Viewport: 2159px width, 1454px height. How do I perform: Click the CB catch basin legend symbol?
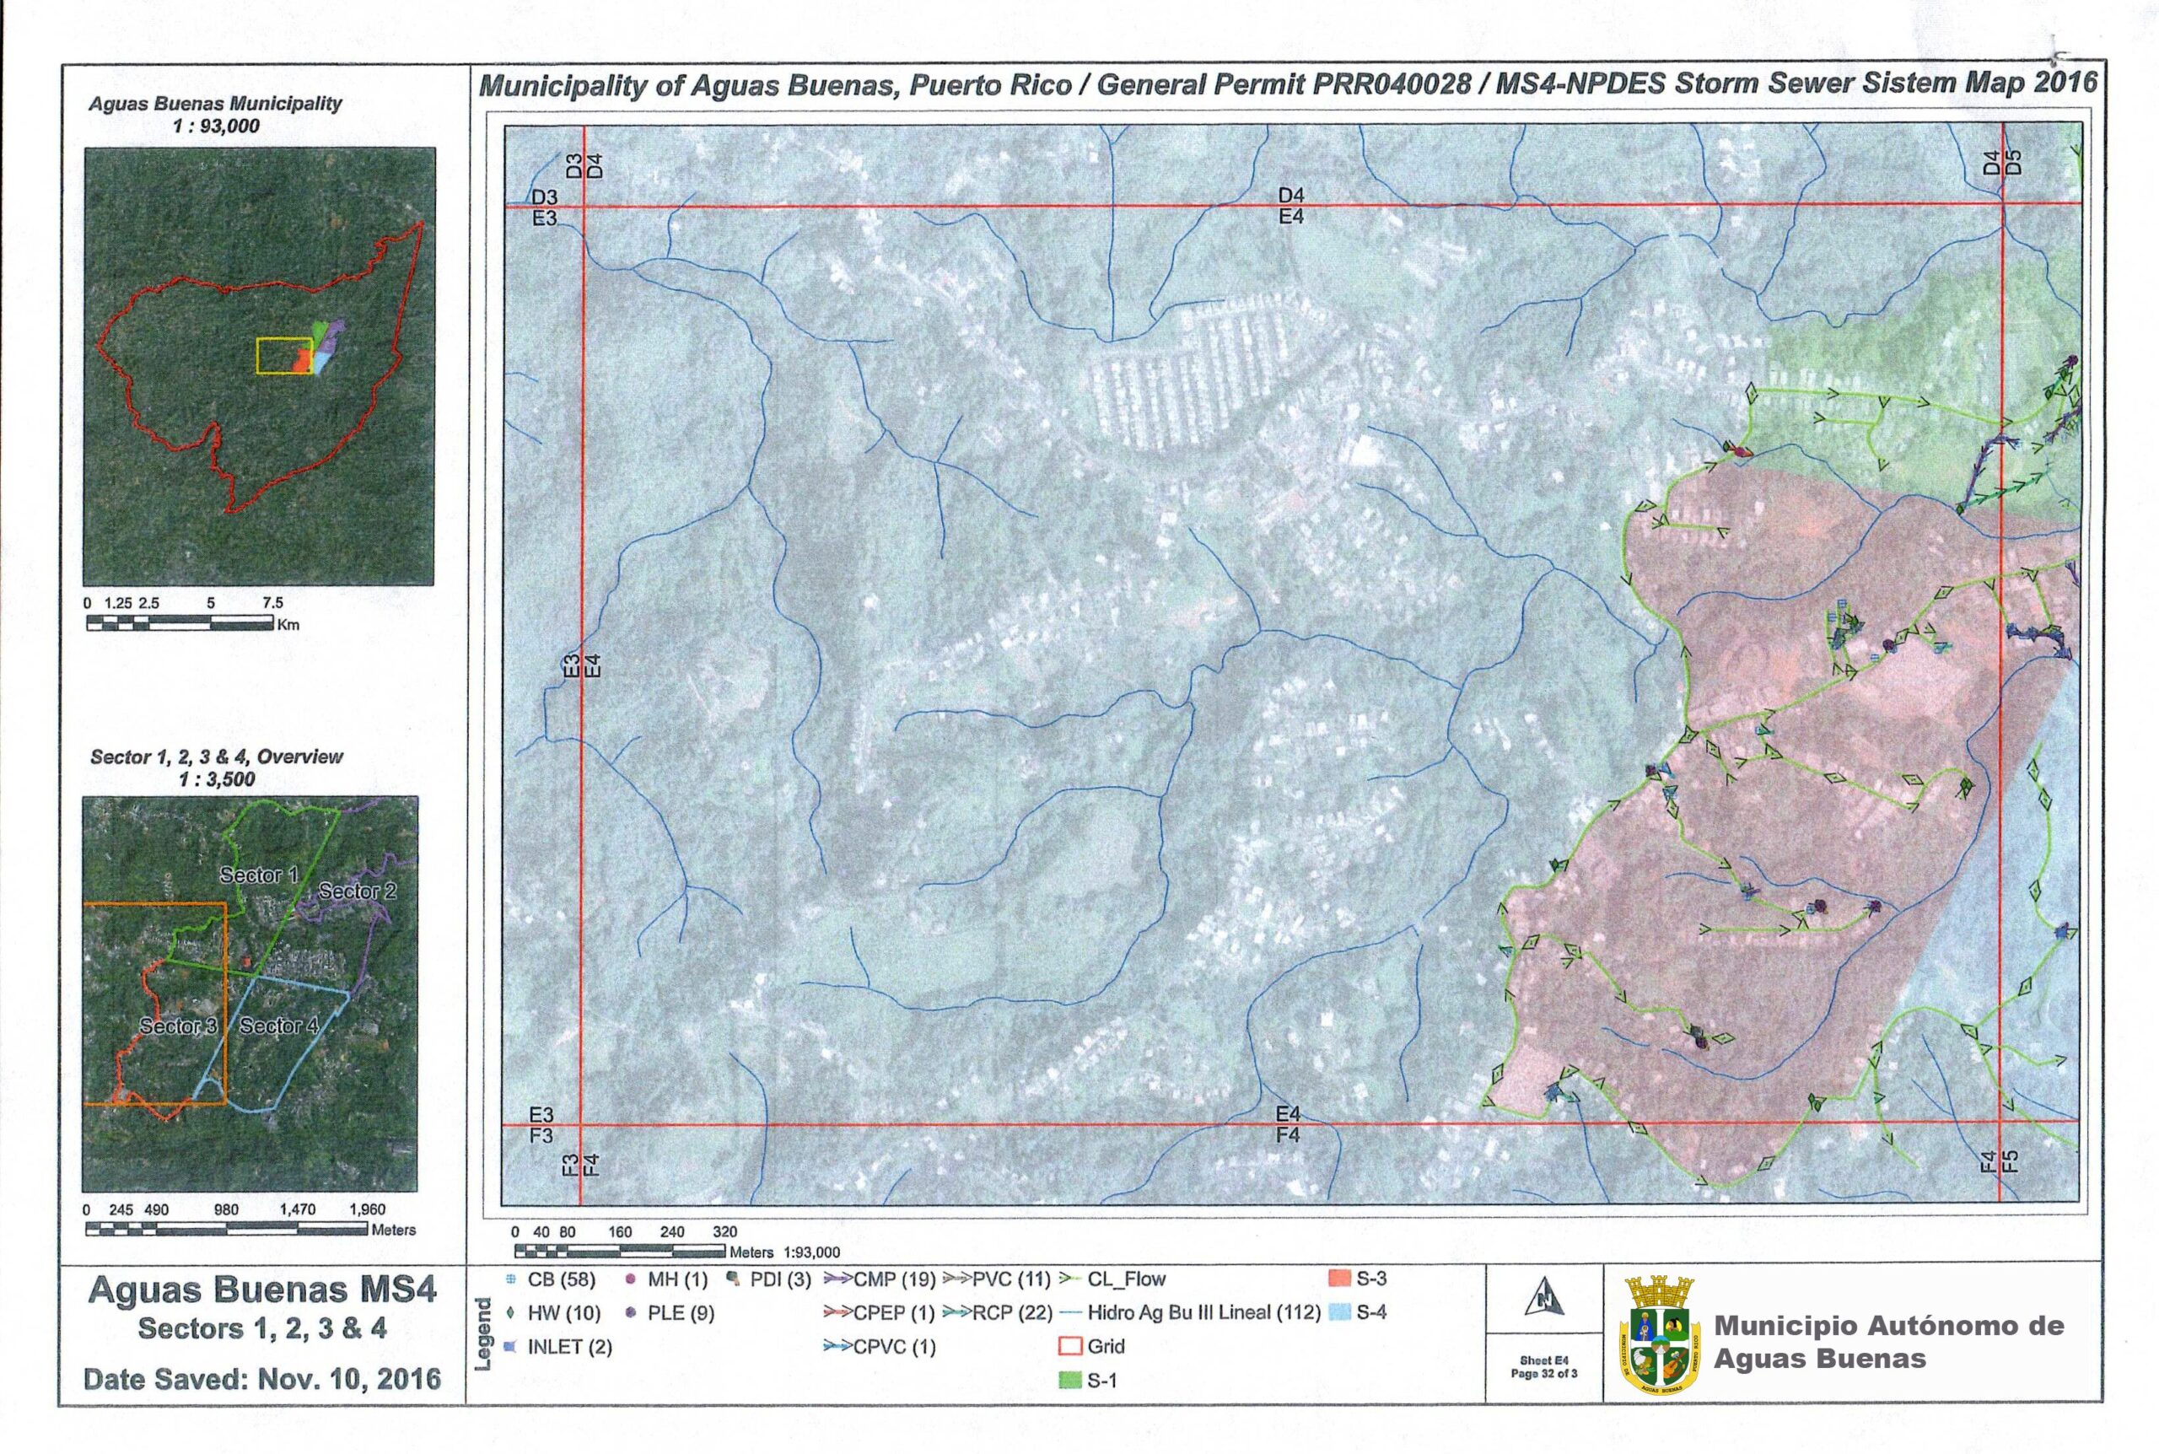tap(511, 1279)
